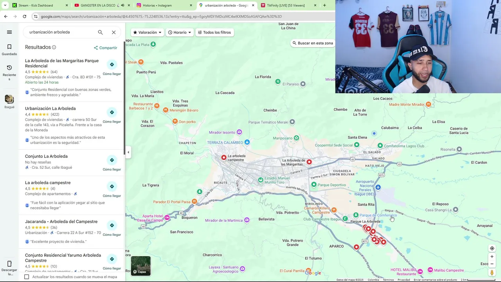Click the La Arboleda de las Margaritas pin
Screen dimensions: 501x282
click(309, 162)
